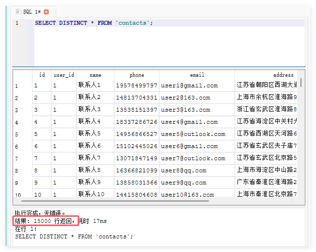This screenshot has height=252, width=316.
Task: Click phone number 13538151397
Action: point(137,110)
